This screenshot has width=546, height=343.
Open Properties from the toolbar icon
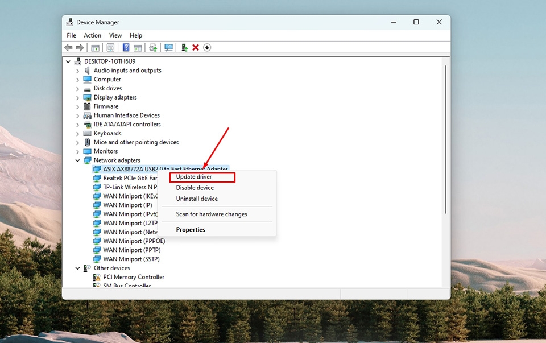click(110, 47)
